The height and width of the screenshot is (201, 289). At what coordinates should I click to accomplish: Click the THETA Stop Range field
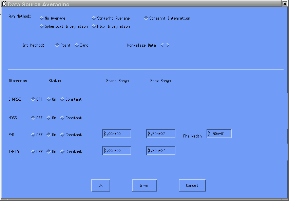[x=161, y=151]
